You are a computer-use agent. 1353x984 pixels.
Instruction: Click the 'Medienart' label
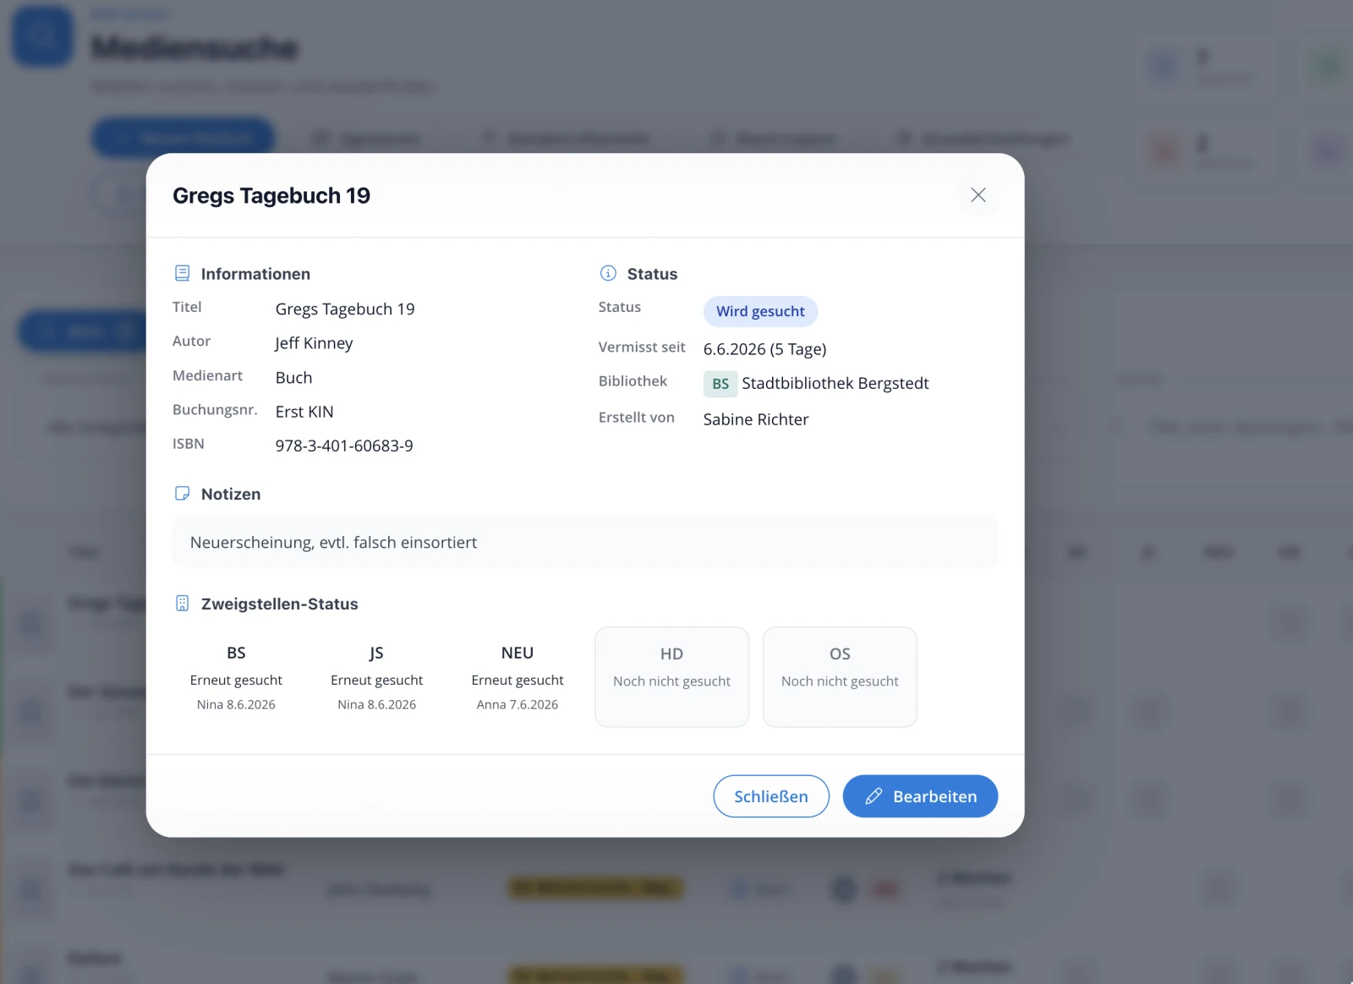click(207, 375)
